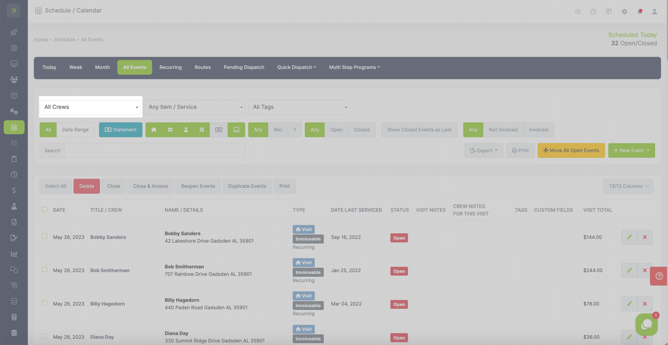
Task: Focus the Search input field
Action: point(154,150)
